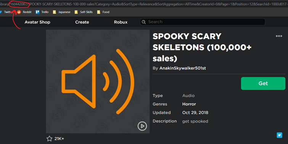Open the Robux page
This screenshot has width=288, height=144.
(x=121, y=22)
